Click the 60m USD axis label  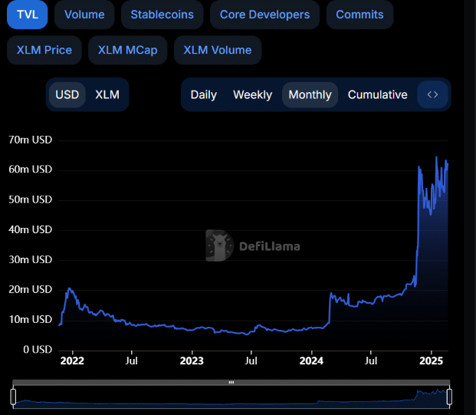(31, 170)
